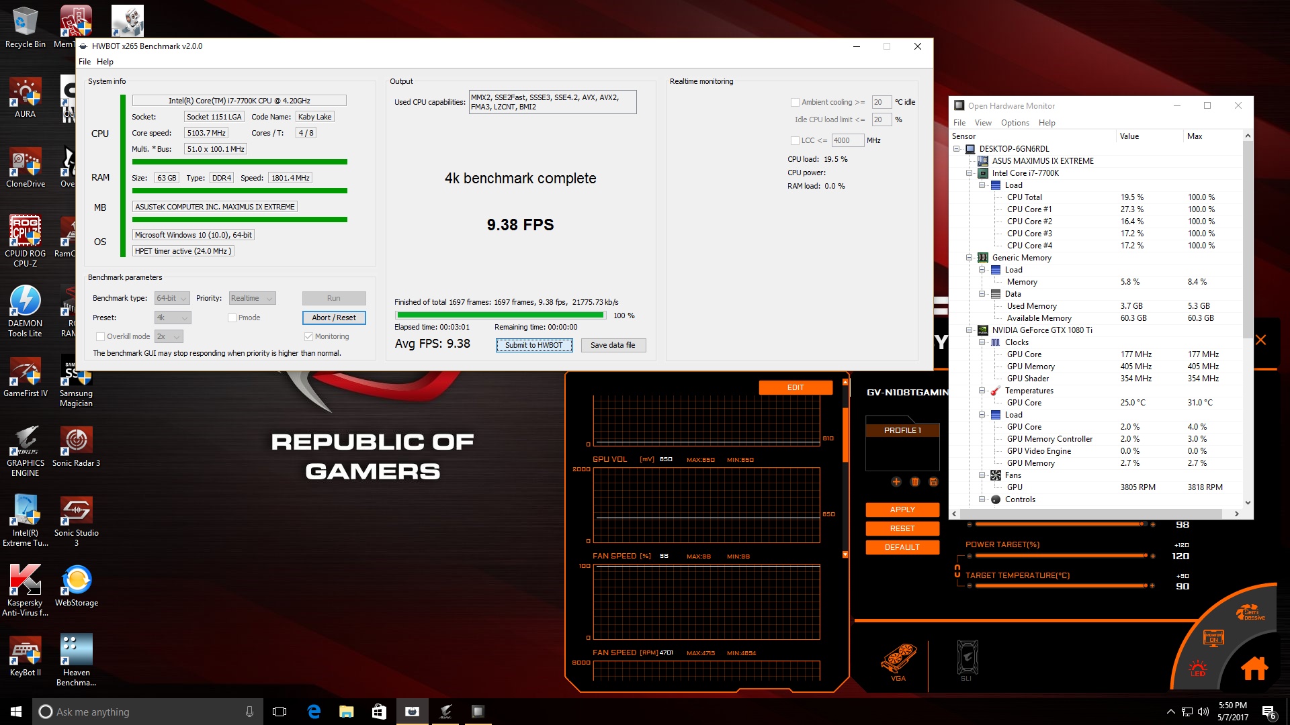Open the Overkill mode 2x dropdown
This screenshot has width=1290, height=725.
tap(169, 336)
